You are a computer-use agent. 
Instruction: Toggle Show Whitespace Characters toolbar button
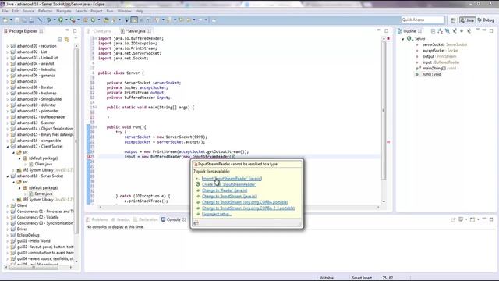(x=148, y=20)
